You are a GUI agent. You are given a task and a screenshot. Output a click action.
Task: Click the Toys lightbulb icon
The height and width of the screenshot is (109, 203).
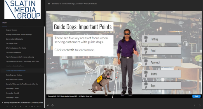(x=146, y=85)
